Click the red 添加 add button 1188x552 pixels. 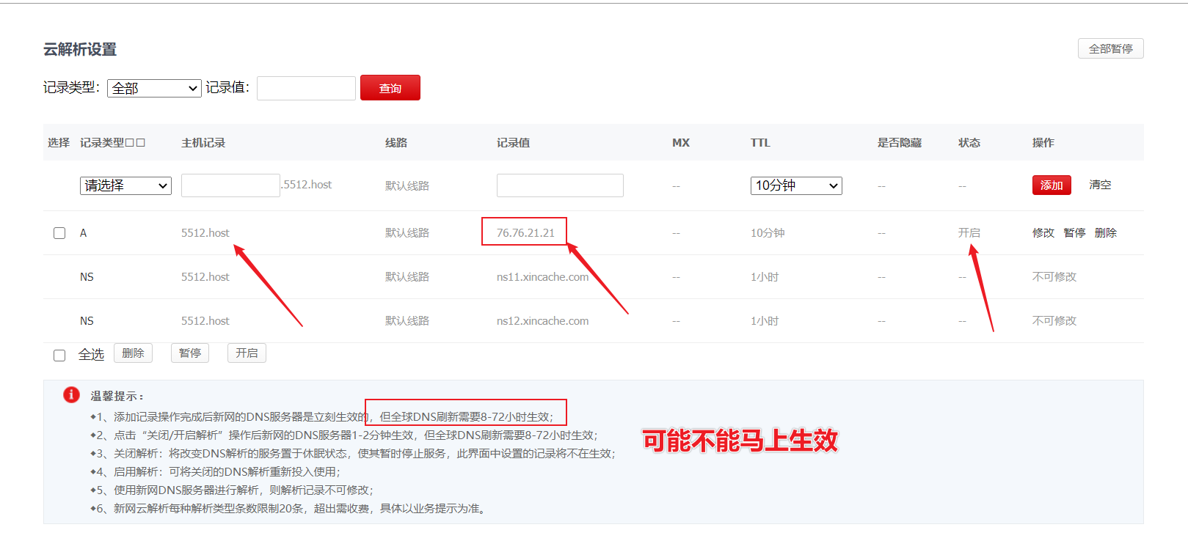point(1051,185)
